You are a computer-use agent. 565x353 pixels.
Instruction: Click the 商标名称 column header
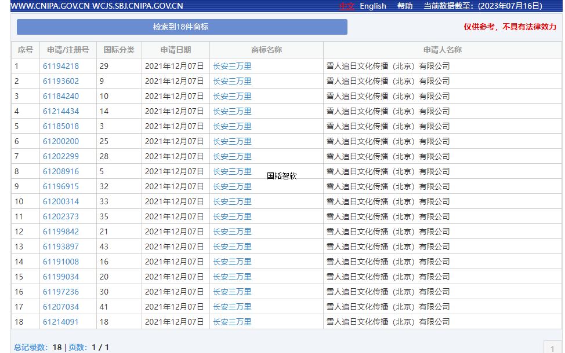pyautogui.click(x=266, y=50)
